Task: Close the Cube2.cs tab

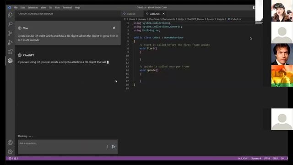Action: click(163, 14)
